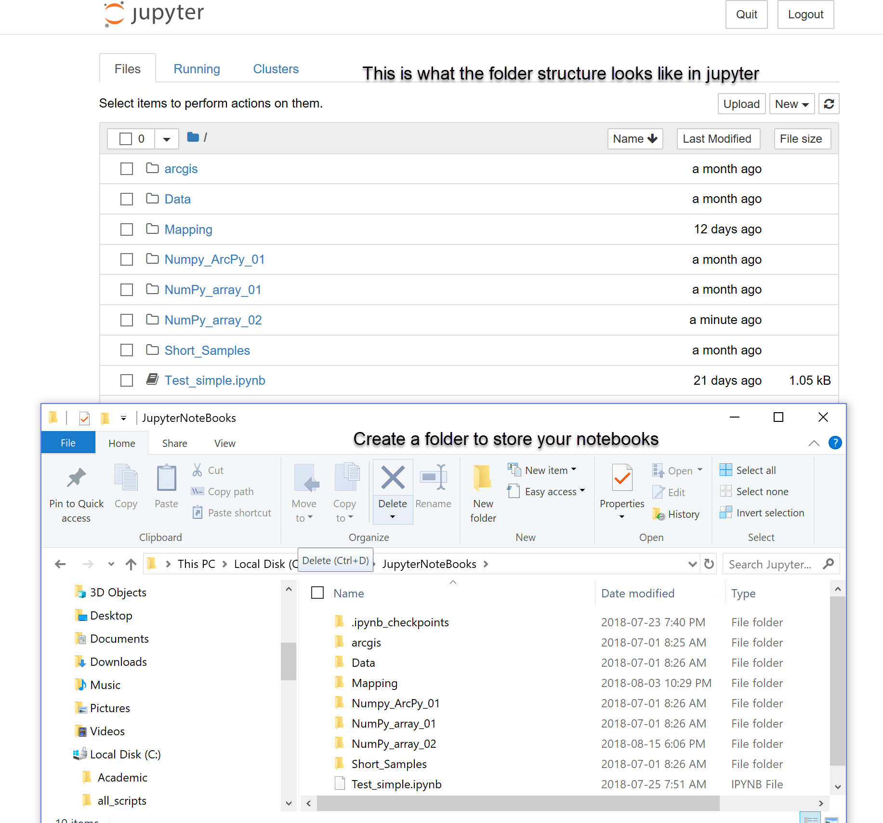Click the Jupyter logo

[x=154, y=13]
